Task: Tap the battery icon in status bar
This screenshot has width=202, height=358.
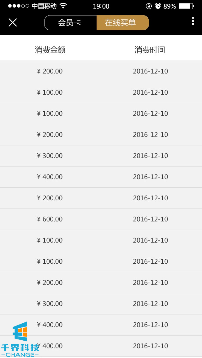Action: pyautogui.click(x=186, y=6)
